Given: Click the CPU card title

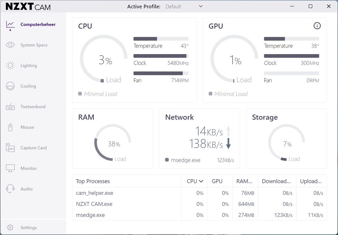Looking at the screenshot, I should [x=85, y=26].
